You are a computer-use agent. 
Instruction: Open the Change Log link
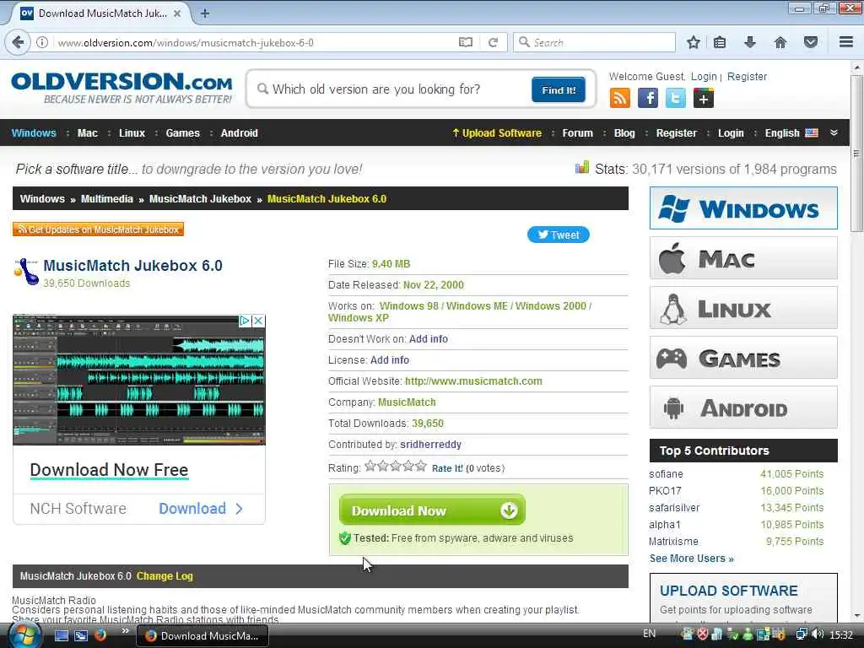point(165,575)
